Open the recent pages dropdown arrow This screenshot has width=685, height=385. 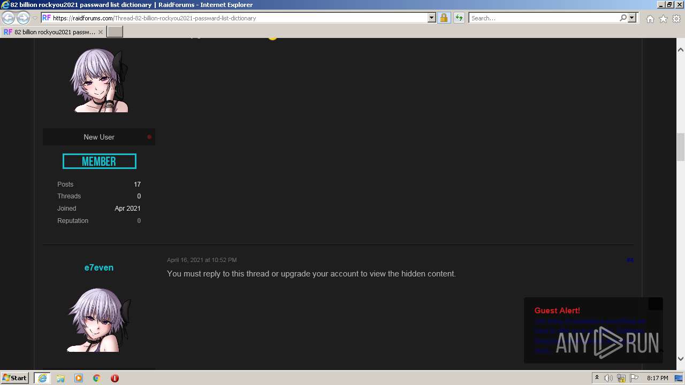click(x=35, y=18)
